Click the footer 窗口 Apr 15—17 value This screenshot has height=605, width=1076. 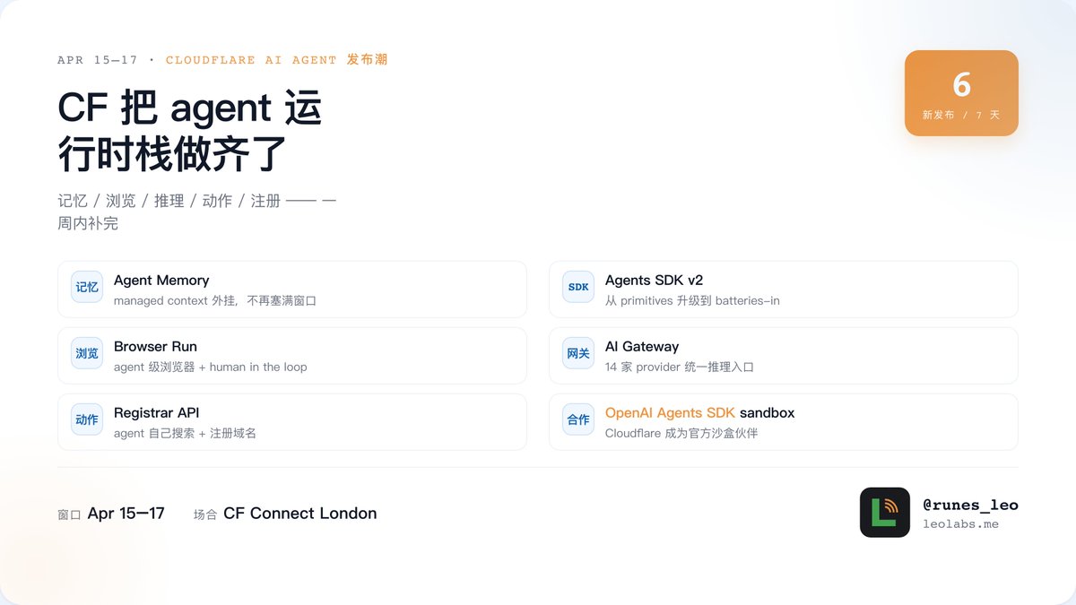(x=126, y=514)
